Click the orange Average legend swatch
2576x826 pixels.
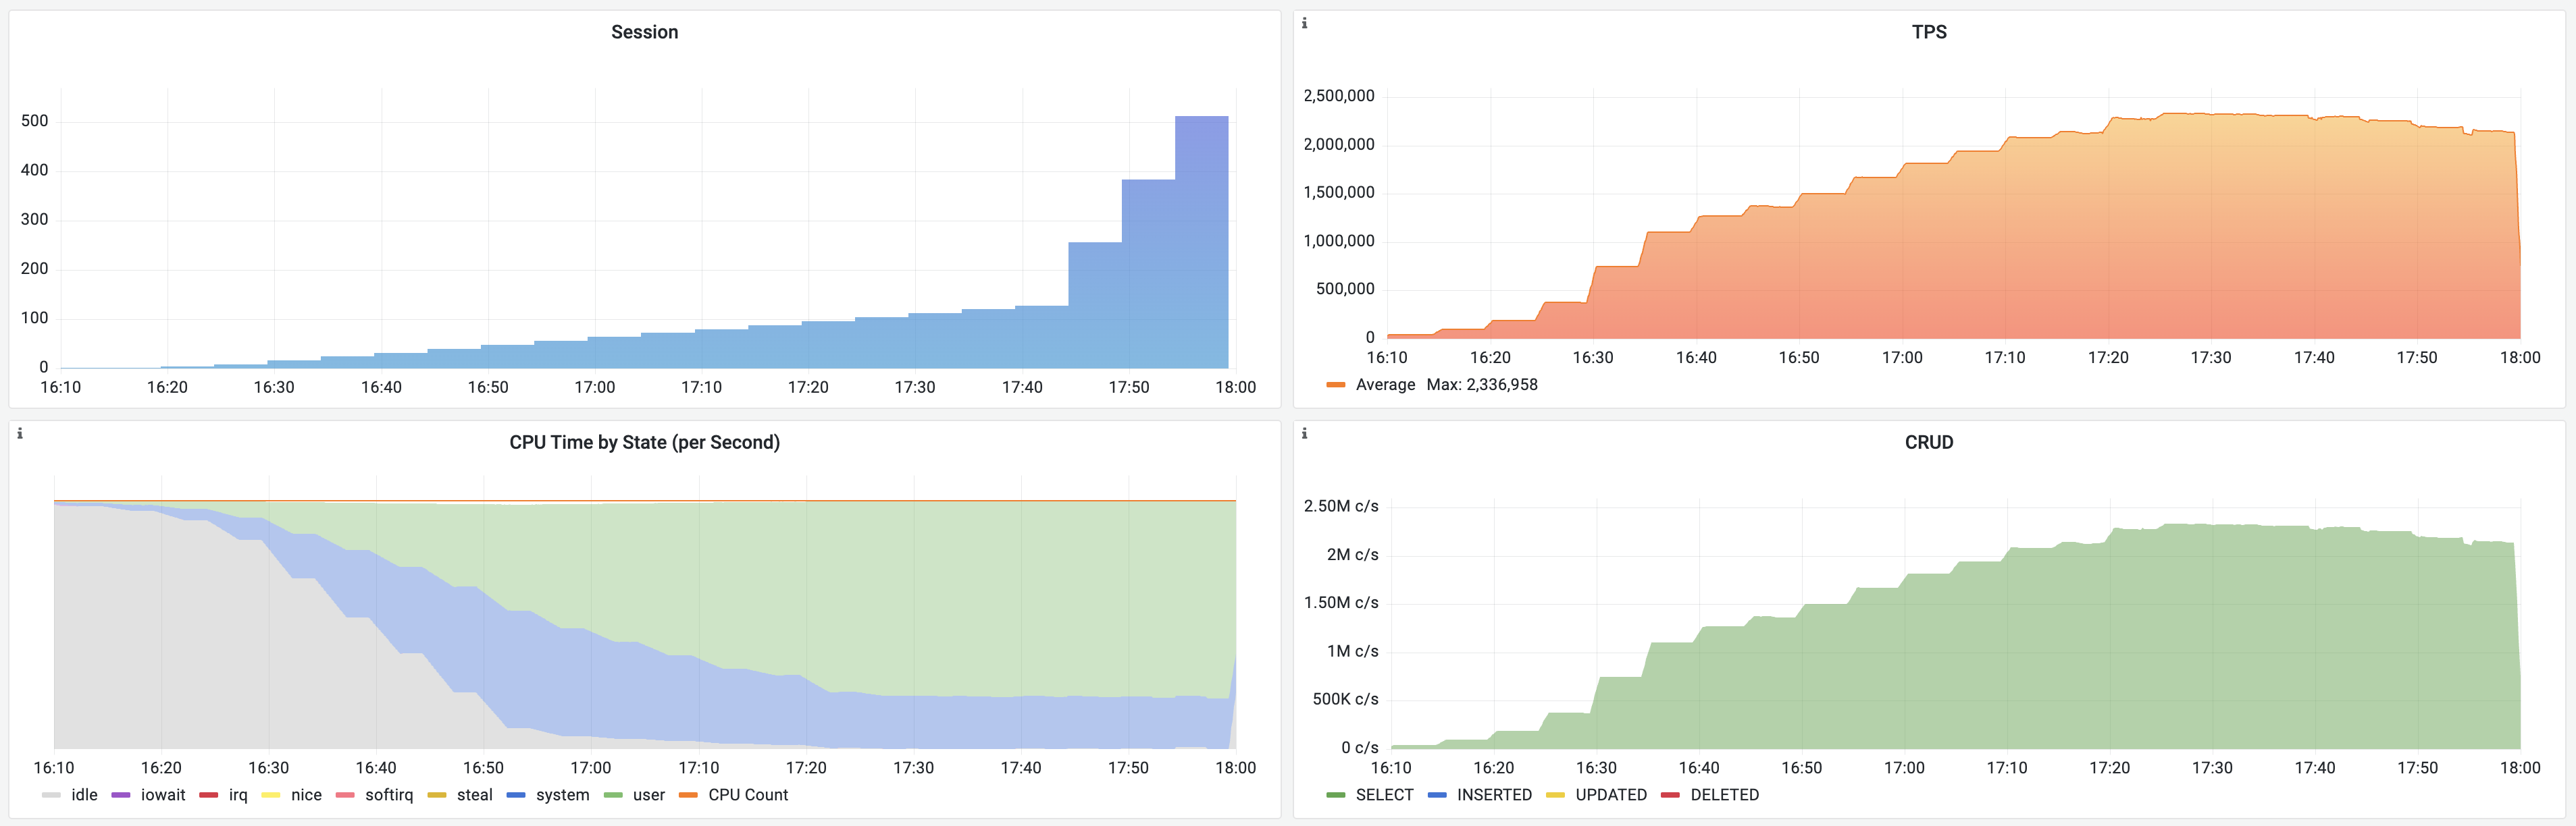pyautogui.click(x=1335, y=385)
